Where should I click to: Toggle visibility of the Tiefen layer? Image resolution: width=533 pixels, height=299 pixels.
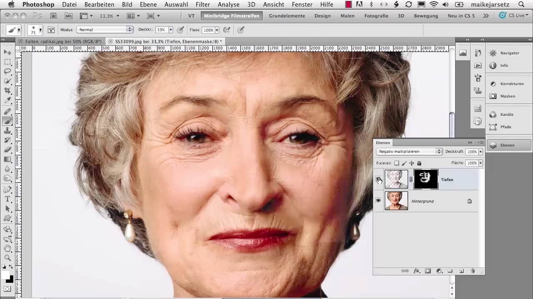(x=378, y=179)
